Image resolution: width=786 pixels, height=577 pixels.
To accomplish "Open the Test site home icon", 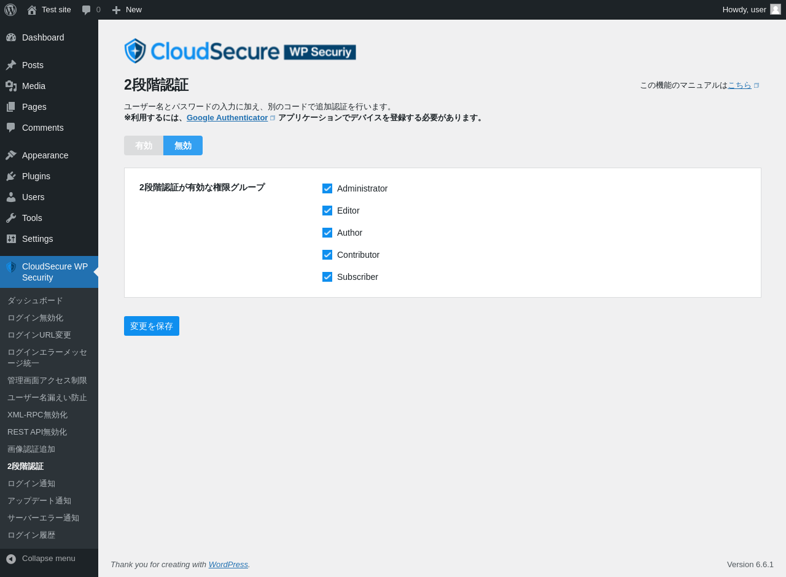I will click(x=32, y=10).
